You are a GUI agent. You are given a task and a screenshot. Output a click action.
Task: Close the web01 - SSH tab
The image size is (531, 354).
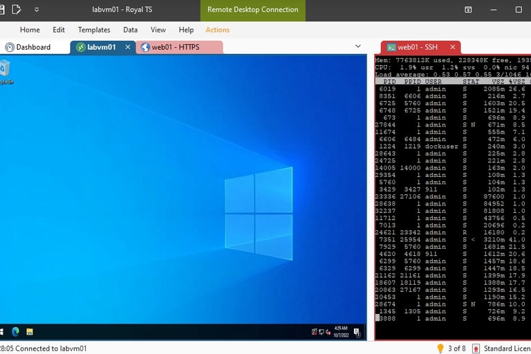[x=452, y=47]
